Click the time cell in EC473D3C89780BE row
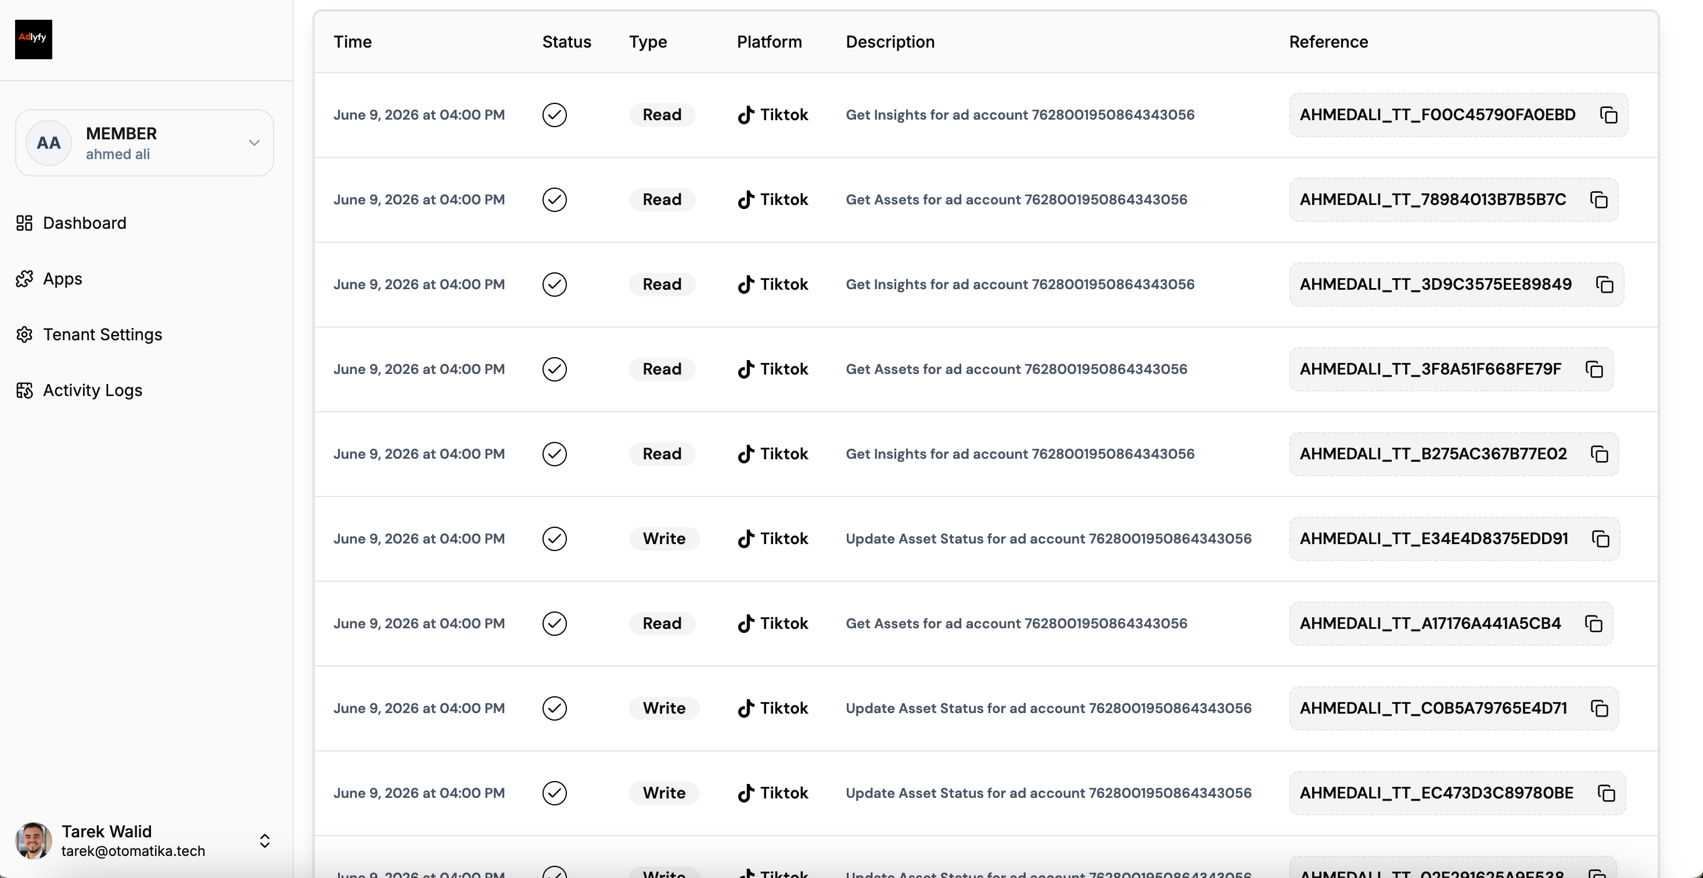 click(x=419, y=793)
